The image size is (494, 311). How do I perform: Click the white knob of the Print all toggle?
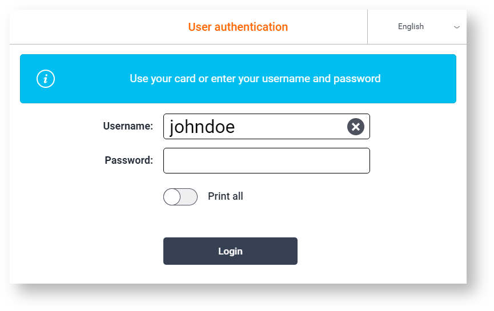coord(172,197)
